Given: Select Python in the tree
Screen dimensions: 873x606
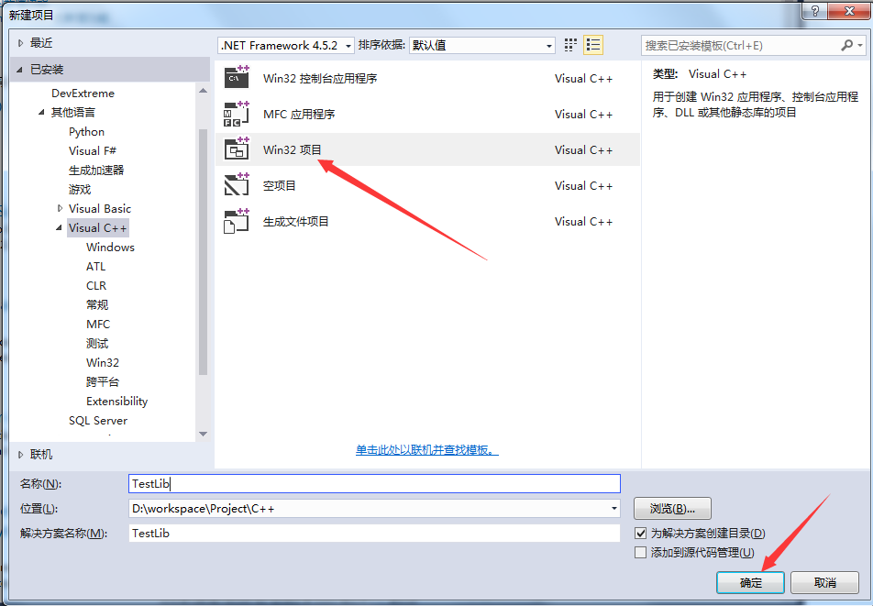Looking at the screenshot, I should coord(86,132).
